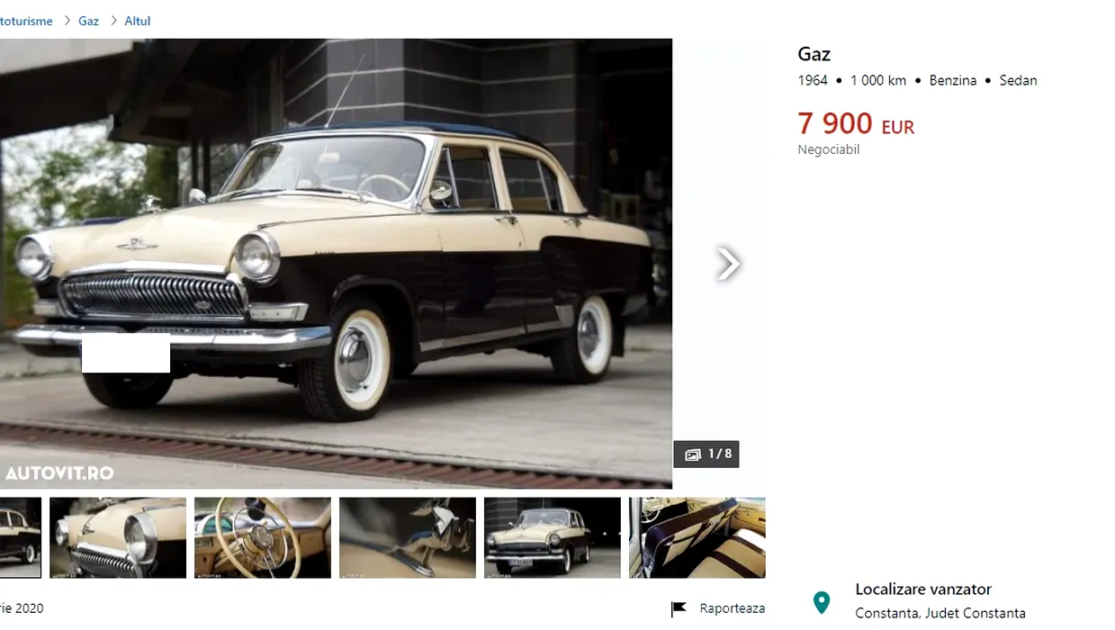Image resolution: width=1115 pixels, height=630 pixels.
Task: Click the seller location pin icon
Action: tap(821, 602)
